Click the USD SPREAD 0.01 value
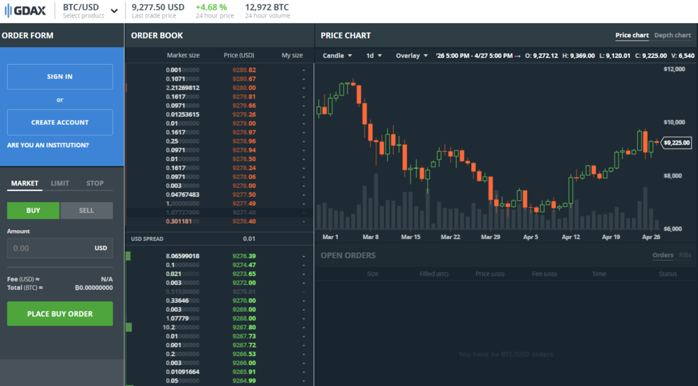 tap(249, 239)
